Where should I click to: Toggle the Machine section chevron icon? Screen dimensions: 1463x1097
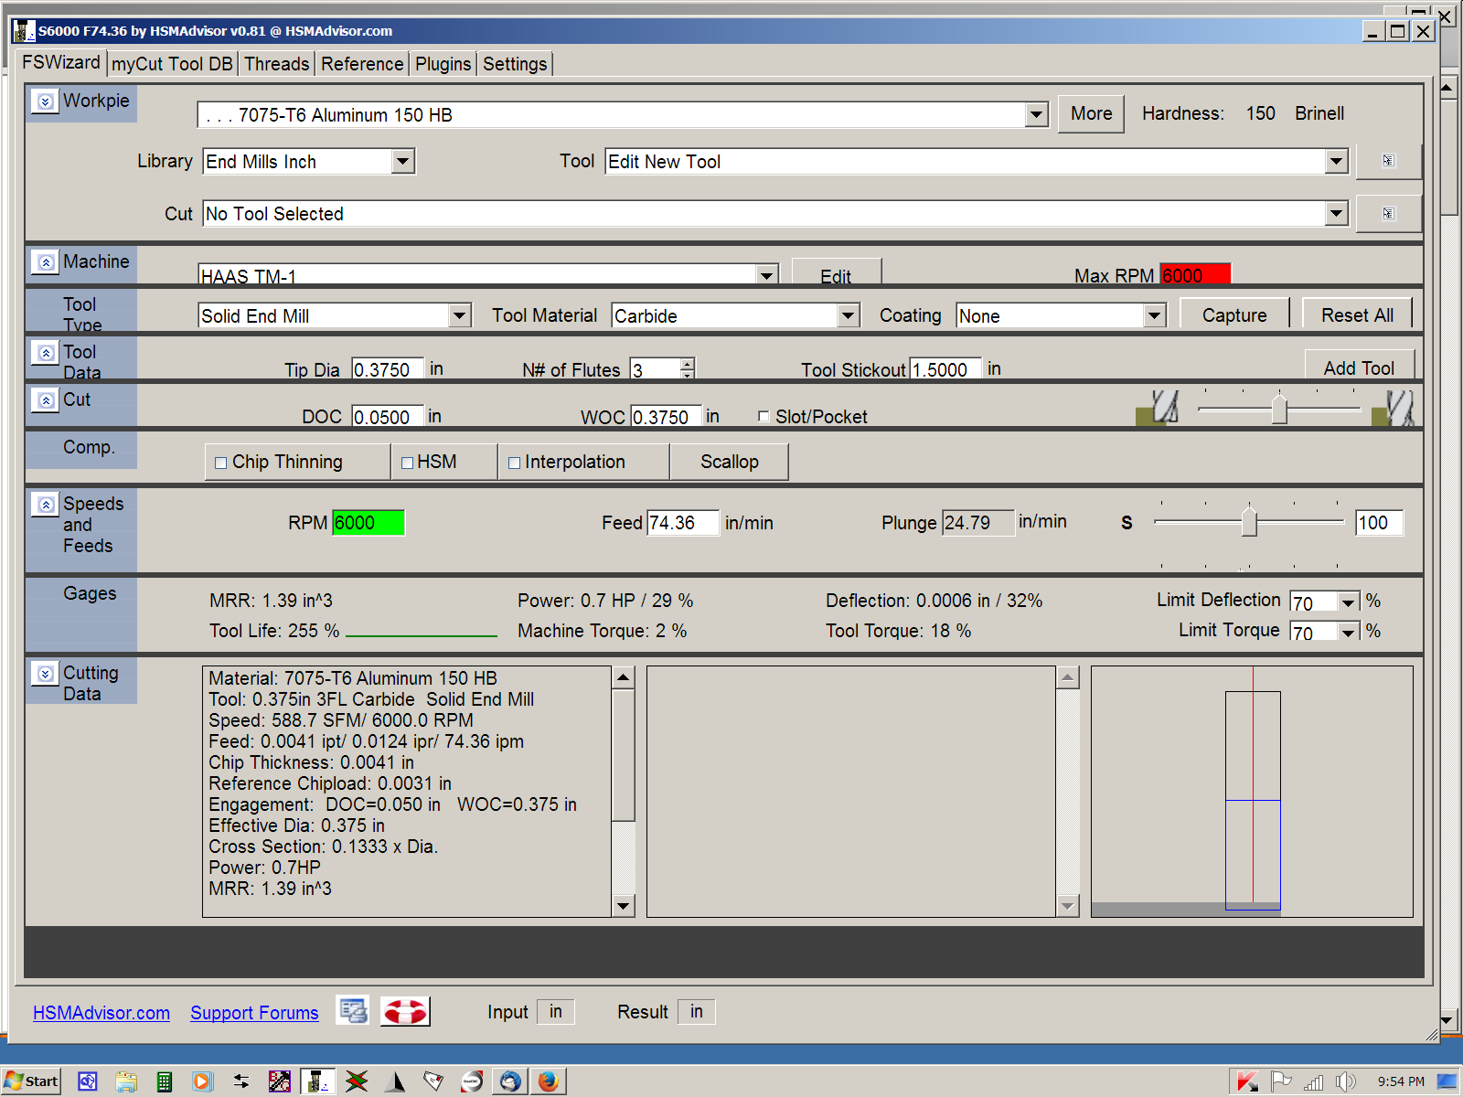[45, 262]
